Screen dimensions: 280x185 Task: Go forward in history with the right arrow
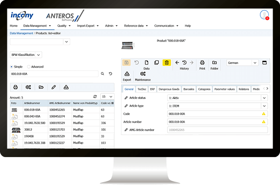tap(191, 62)
